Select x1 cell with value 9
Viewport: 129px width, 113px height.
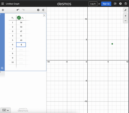pyautogui.click(x=12, y=58)
